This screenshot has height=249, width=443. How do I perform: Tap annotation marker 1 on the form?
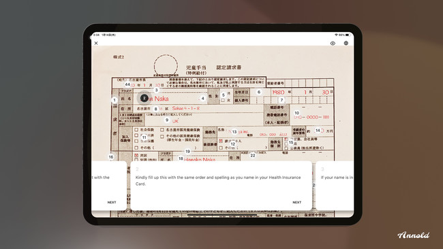coord(114,100)
